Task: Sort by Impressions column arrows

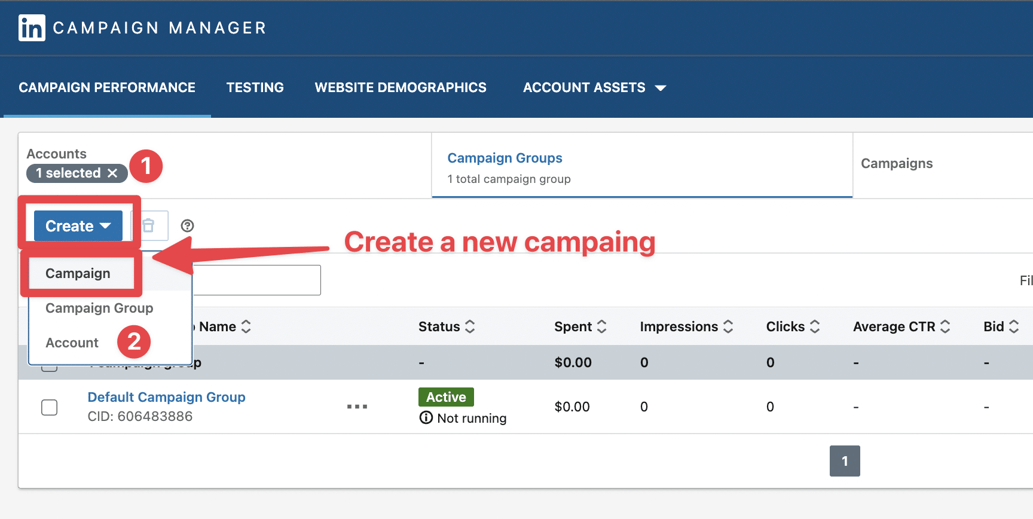Action: click(728, 326)
